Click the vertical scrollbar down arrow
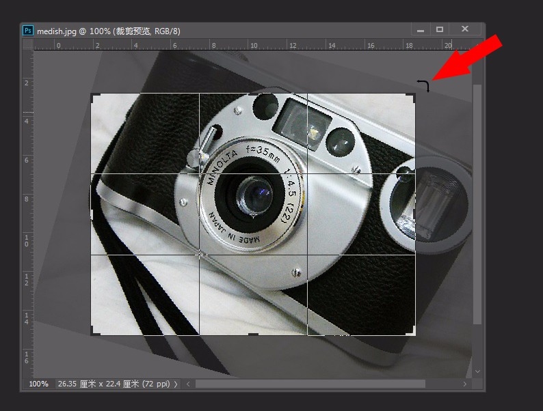 click(x=477, y=371)
